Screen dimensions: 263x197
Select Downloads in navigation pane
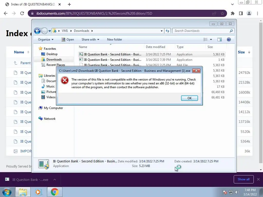[54, 60]
